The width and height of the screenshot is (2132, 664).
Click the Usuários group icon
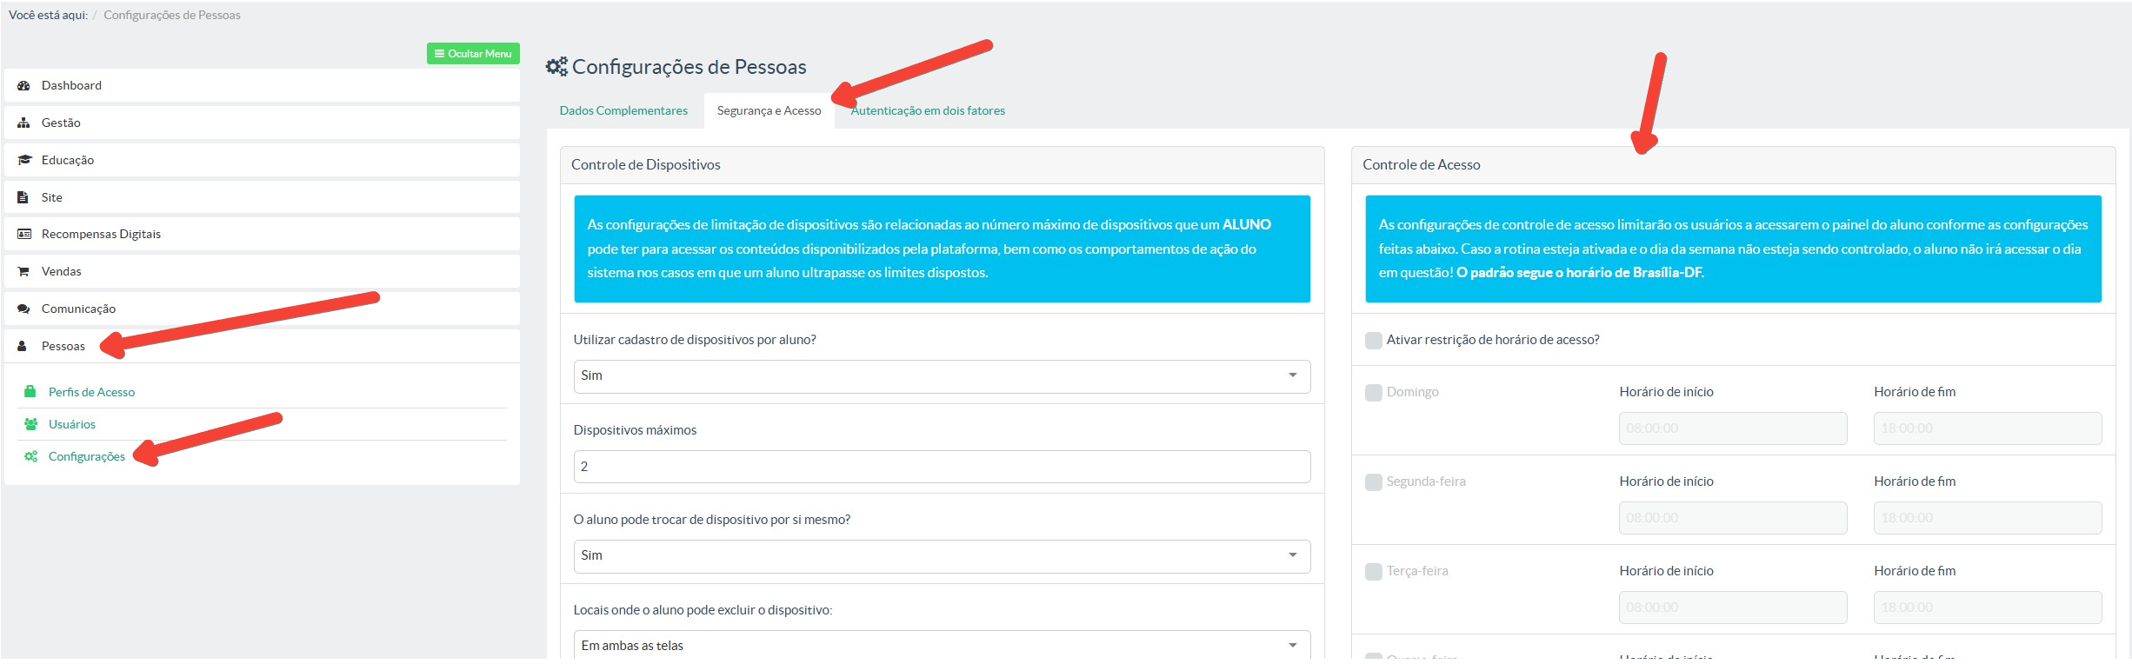[30, 424]
